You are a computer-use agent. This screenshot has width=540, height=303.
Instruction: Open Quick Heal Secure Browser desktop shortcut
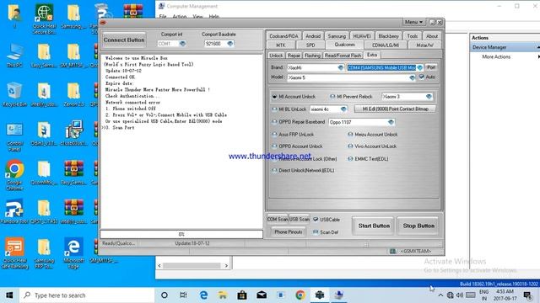point(44,19)
